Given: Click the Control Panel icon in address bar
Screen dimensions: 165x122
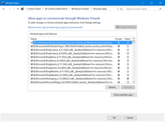Looking at the screenshot, I should pyautogui.click(x=22, y=9).
